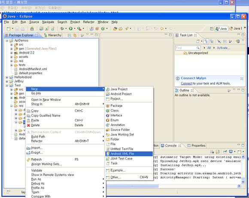This screenshot has height=198, width=249.
Task: Switch to the Hierarchy tab
Action: (53, 35)
